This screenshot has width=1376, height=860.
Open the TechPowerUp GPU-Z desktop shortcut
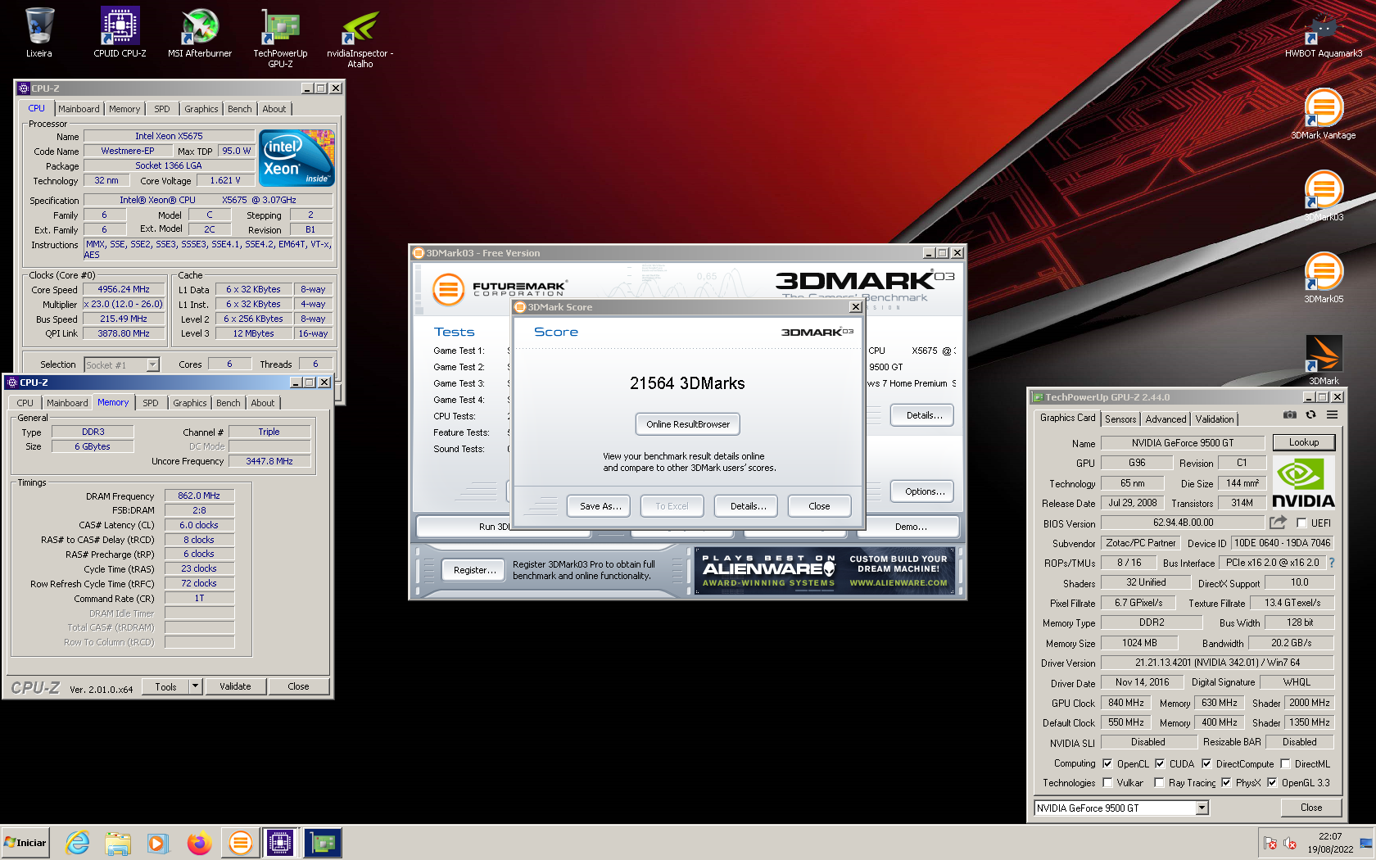click(280, 38)
